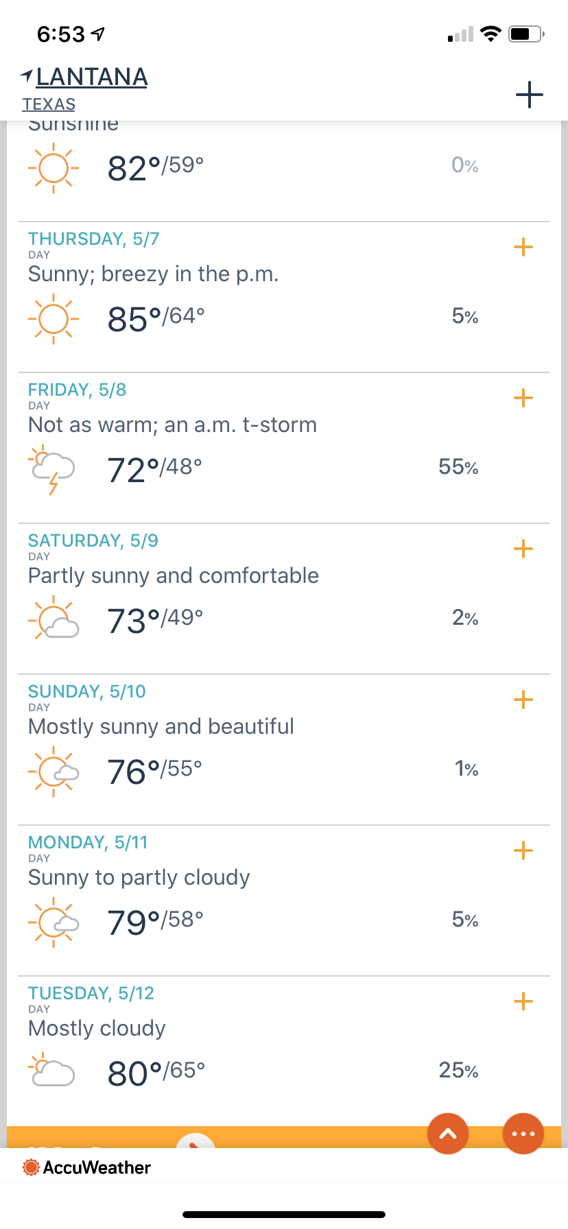This screenshot has height=1229, width=568.
Task: Tap the orange scroll-up arrow button
Action: click(448, 1134)
